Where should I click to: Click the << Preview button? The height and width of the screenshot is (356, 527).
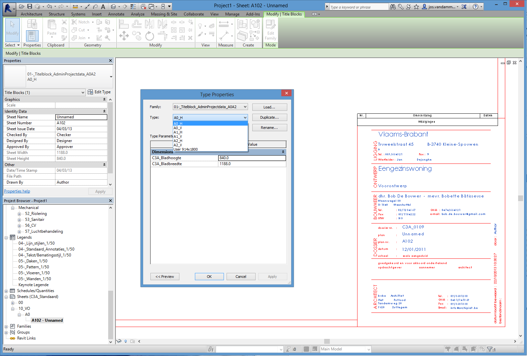(165, 277)
